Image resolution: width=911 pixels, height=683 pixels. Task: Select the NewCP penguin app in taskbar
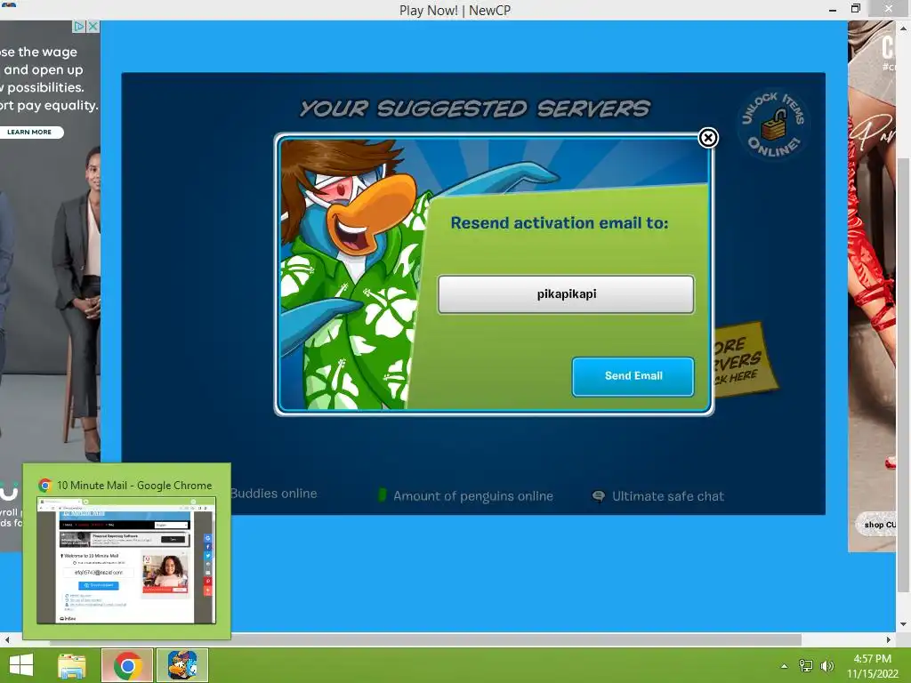point(182,665)
